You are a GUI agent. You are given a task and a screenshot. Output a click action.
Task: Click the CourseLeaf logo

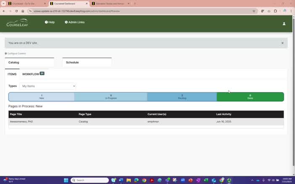tap(17, 23)
